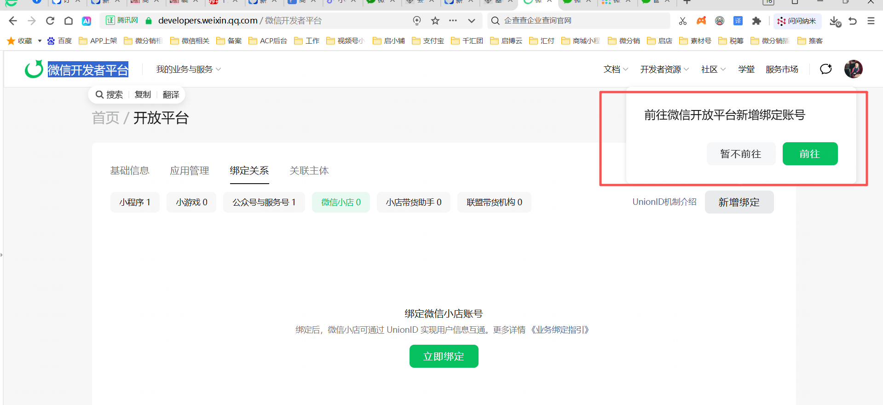Expand the 我的业务与服务 menu
The height and width of the screenshot is (405, 883).
tap(189, 69)
